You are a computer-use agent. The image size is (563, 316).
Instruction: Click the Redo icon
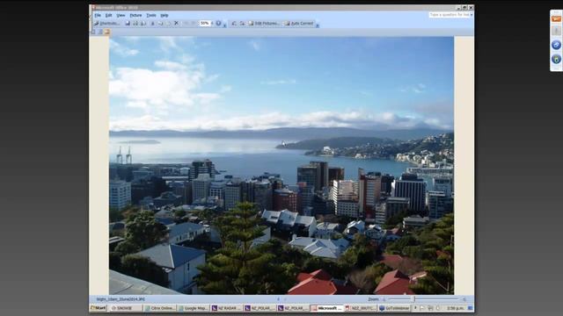click(194, 24)
